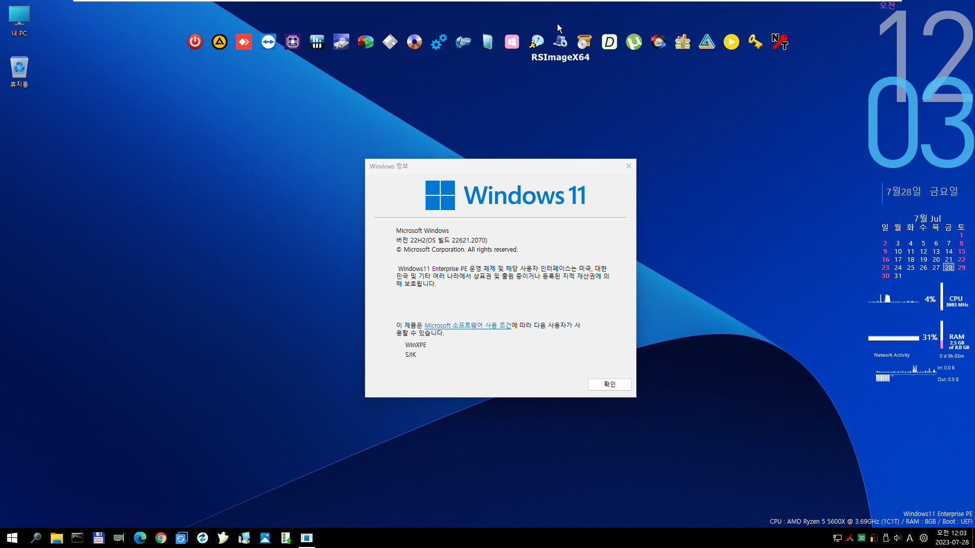Open the disk drive magnifier dock icon
This screenshot has width=975, height=548.
click(x=341, y=42)
